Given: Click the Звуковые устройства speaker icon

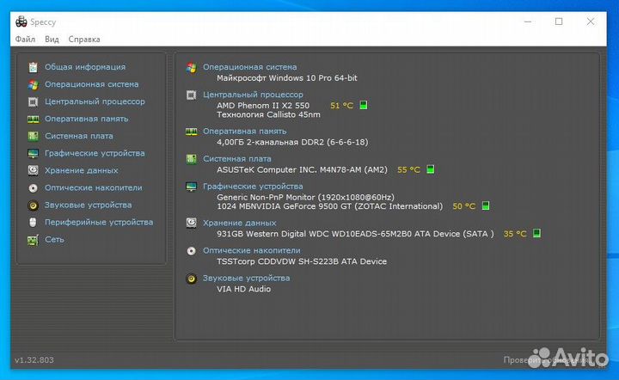Looking at the screenshot, I should (x=33, y=205).
